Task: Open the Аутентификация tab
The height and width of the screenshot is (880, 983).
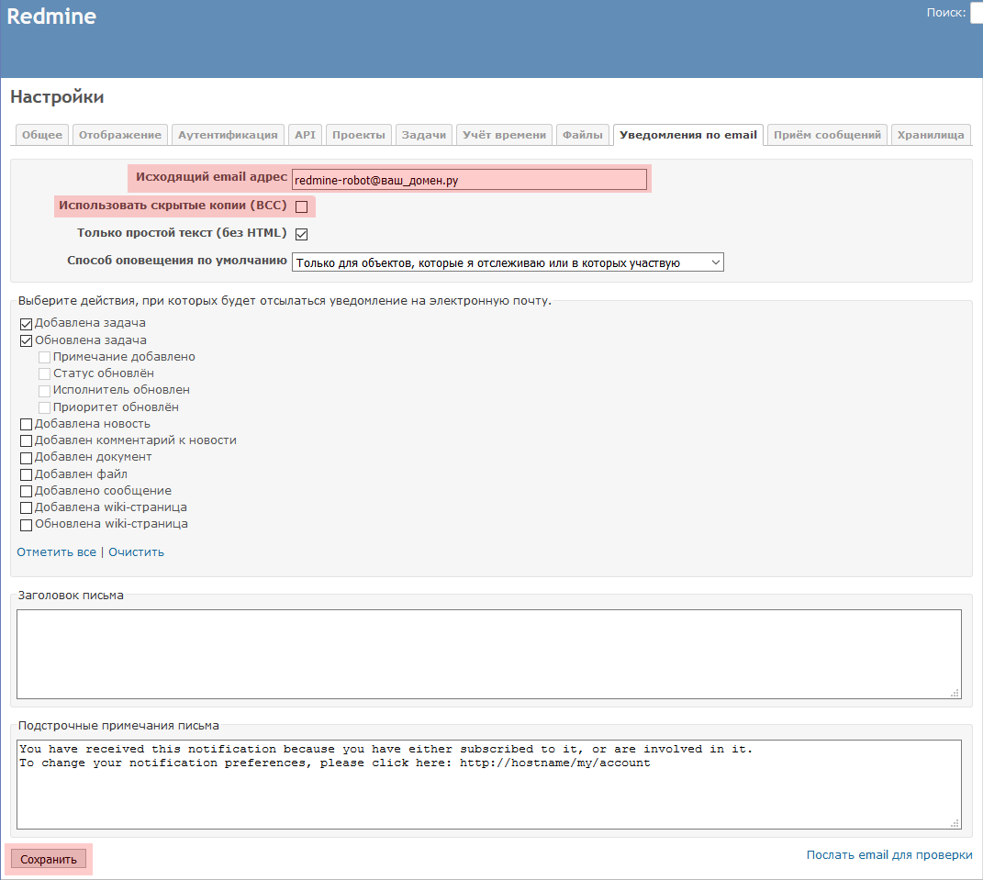Action: [x=228, y=135]
